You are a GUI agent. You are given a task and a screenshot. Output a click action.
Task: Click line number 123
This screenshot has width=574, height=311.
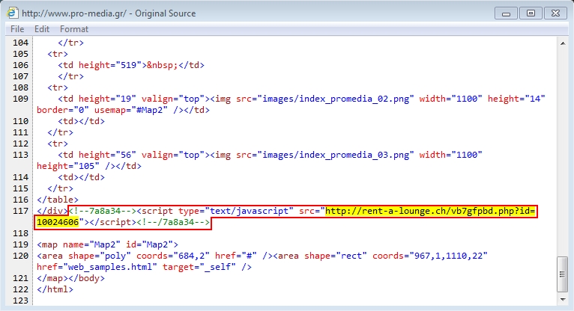(x=20, y=301)
